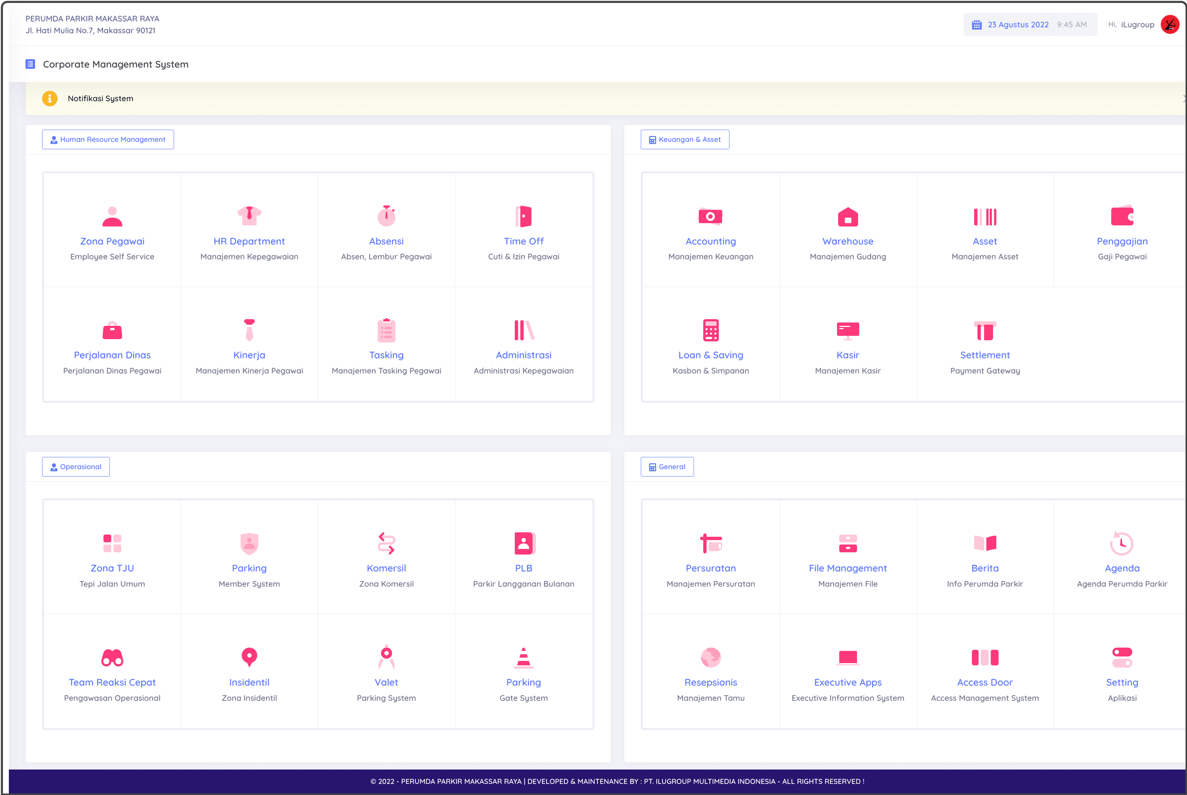Open the Agenda clock icon
1187x795 pixels.
tap(1122, 543)
